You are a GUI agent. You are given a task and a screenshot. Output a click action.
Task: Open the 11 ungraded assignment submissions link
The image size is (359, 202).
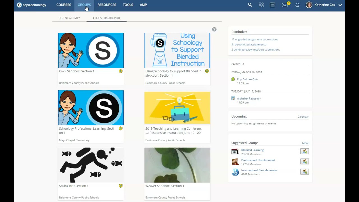tap(254, 39)
